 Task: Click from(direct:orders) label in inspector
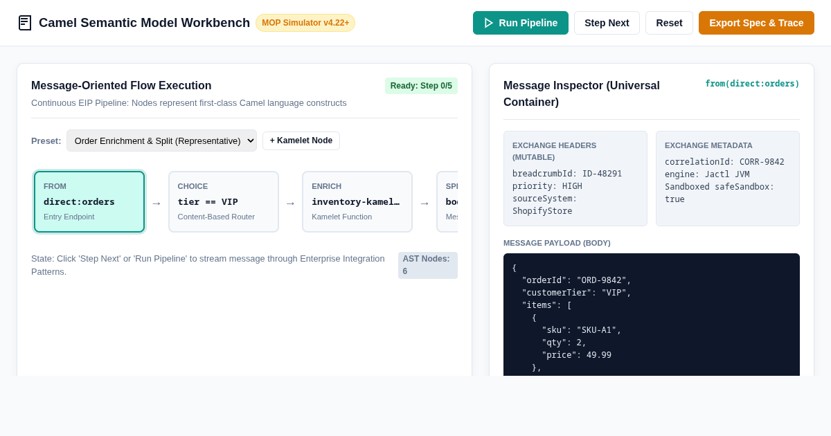click(x=752, y=84)
